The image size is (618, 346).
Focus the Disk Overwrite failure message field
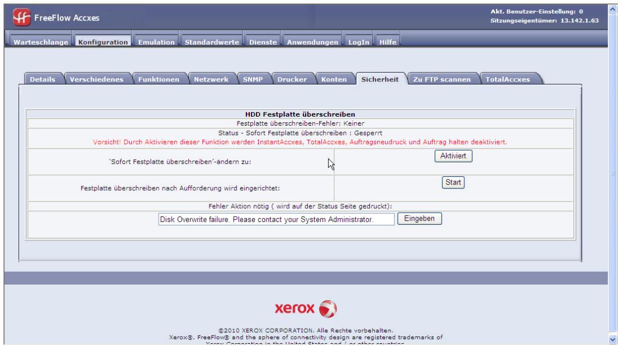coord(276,219)
